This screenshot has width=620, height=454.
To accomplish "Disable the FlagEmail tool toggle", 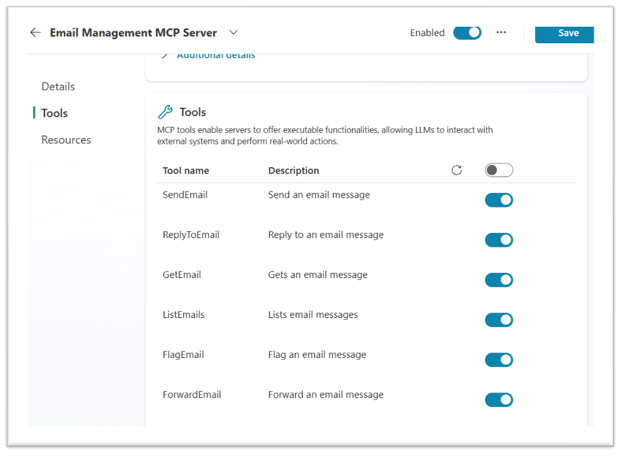I will (x=498, y=360).
